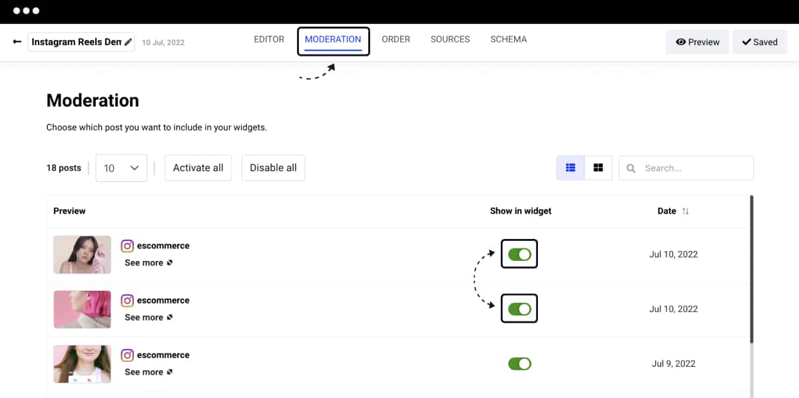This screenshot has height=398, width=799.
Task: Click the back arrow icon
Action: tap(17, 42)
